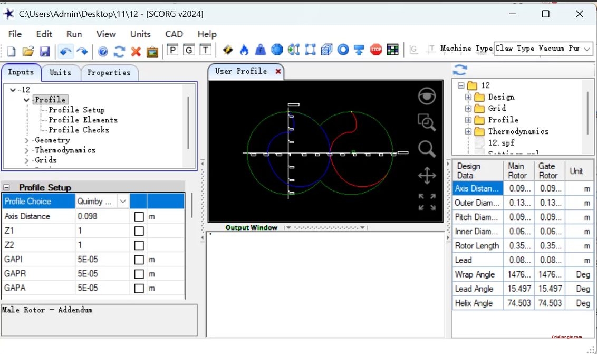Image resolution: width=597 pixels, height=354 pixels.
Task: Tick the GAPA row checkbox
Action: (x=139, y=289)
